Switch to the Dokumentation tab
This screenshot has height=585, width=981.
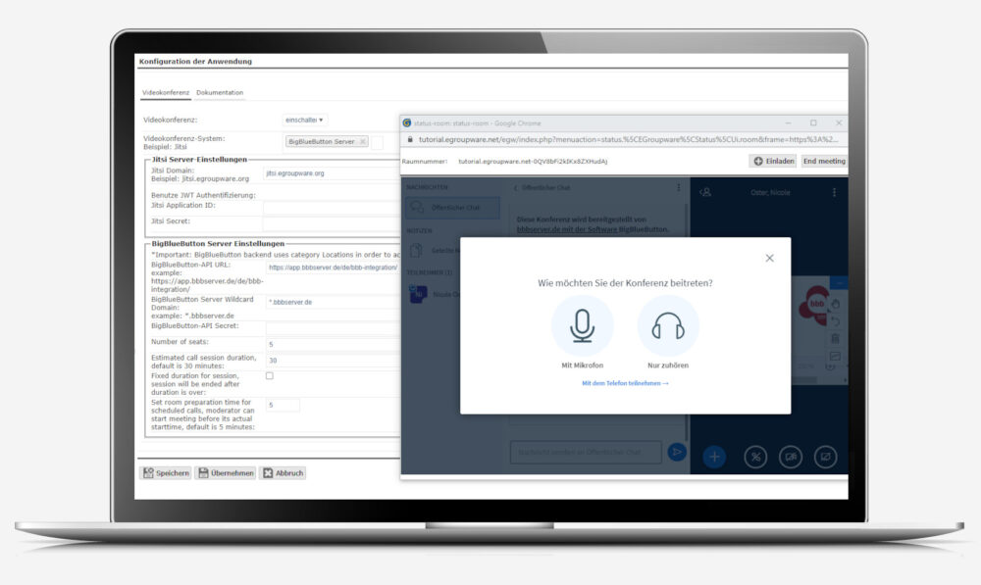(220, 93)
